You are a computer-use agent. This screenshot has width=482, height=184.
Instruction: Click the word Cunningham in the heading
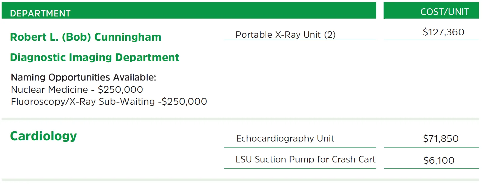(x=128, y=37)
